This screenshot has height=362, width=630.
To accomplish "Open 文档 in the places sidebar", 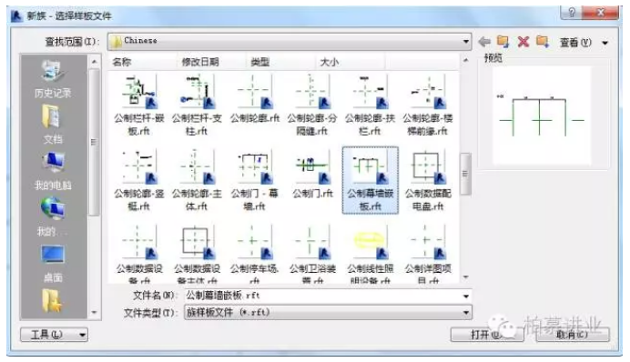I will click(x=53, y=125).
